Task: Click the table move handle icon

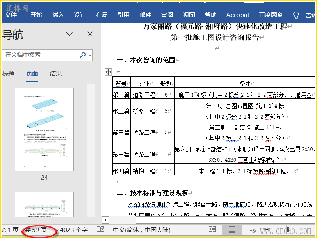Action: (108, 72)
